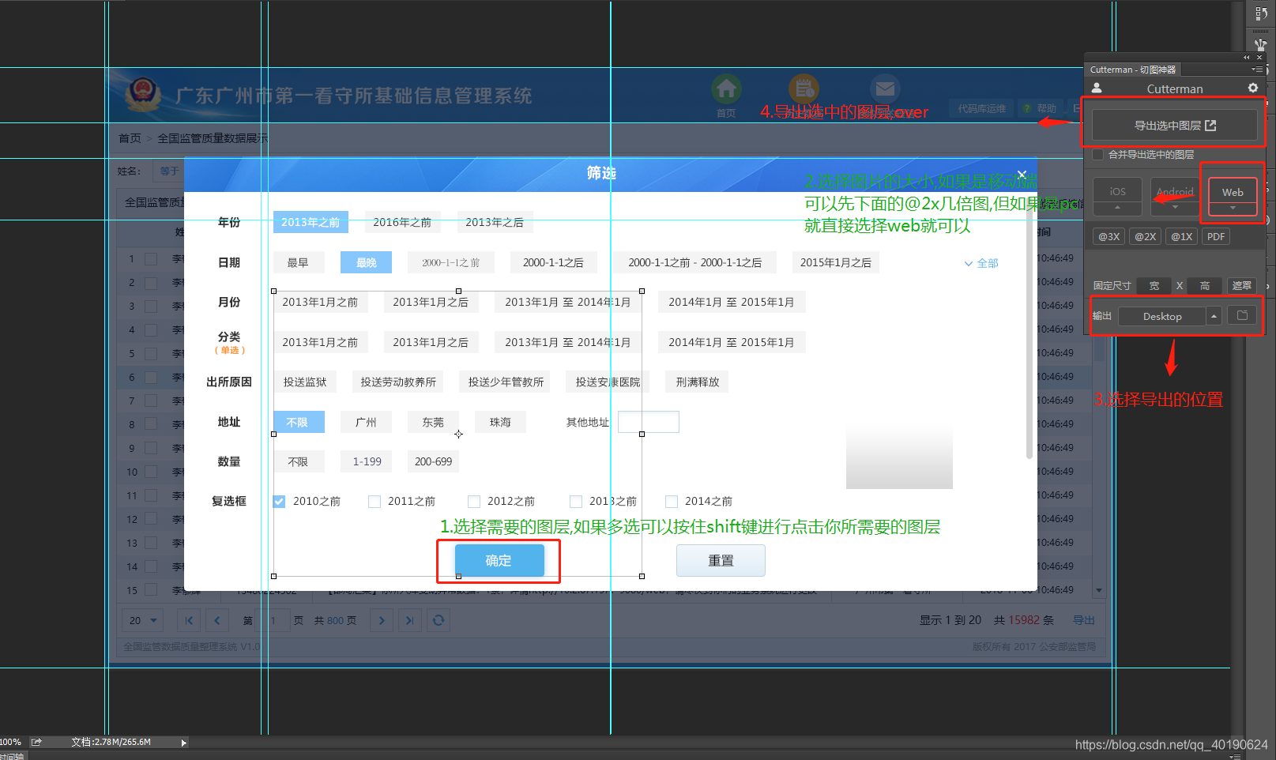
Task: Go to next page in pagination
Action: pos(382,620)
